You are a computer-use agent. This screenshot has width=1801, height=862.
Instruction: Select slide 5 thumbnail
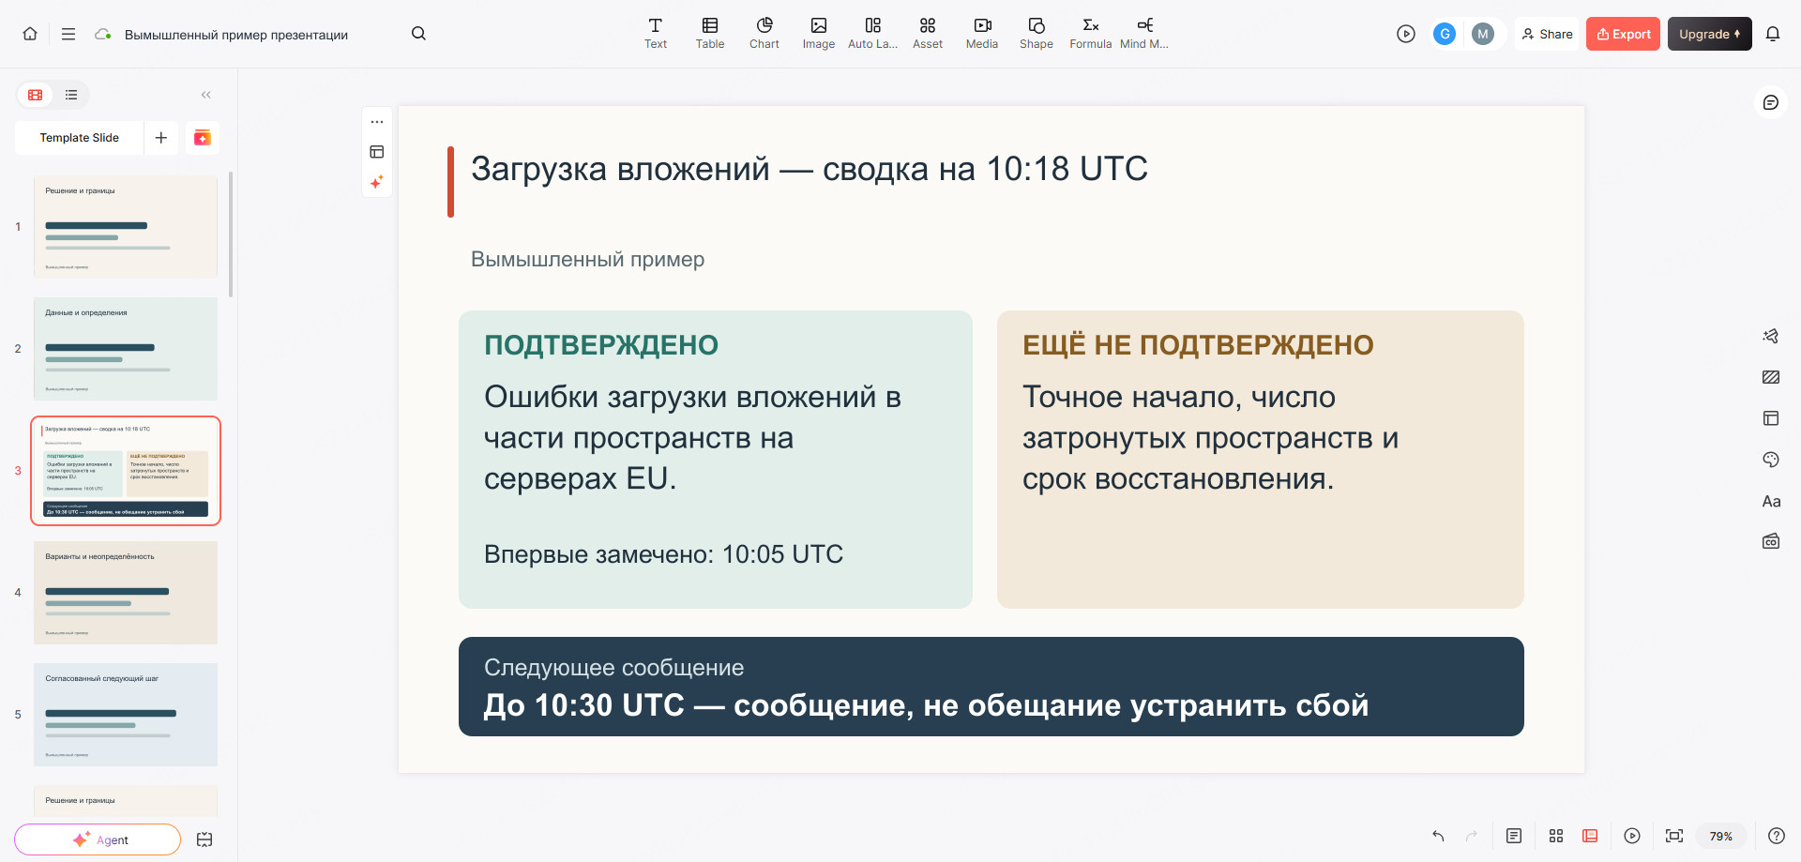point(126,714)
